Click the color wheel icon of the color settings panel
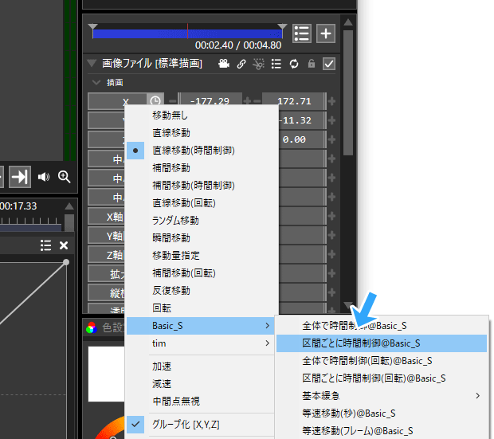This screenshot has width=494, height=439. 92,327
